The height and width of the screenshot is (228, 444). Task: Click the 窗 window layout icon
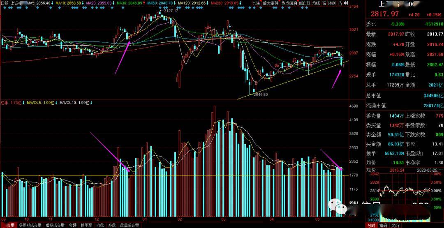(324, 3)
